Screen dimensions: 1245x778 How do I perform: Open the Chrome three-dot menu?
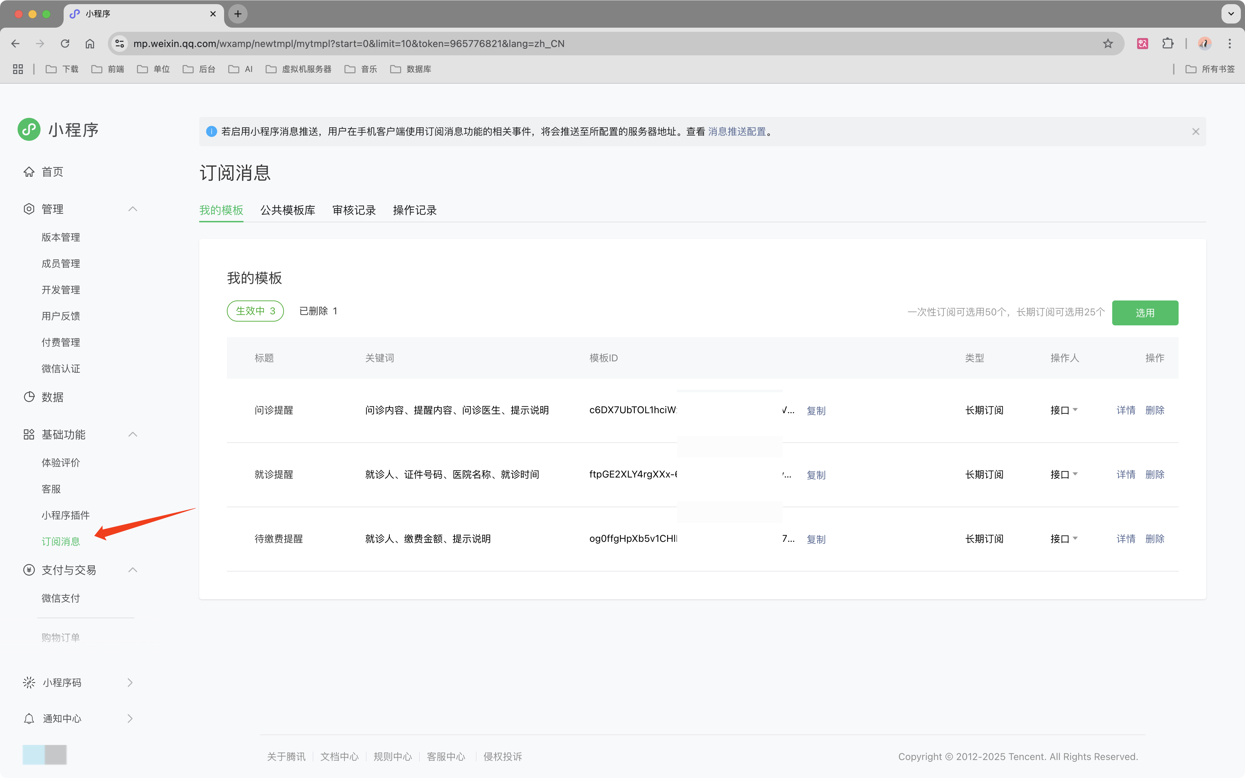tap(1229, 44)
